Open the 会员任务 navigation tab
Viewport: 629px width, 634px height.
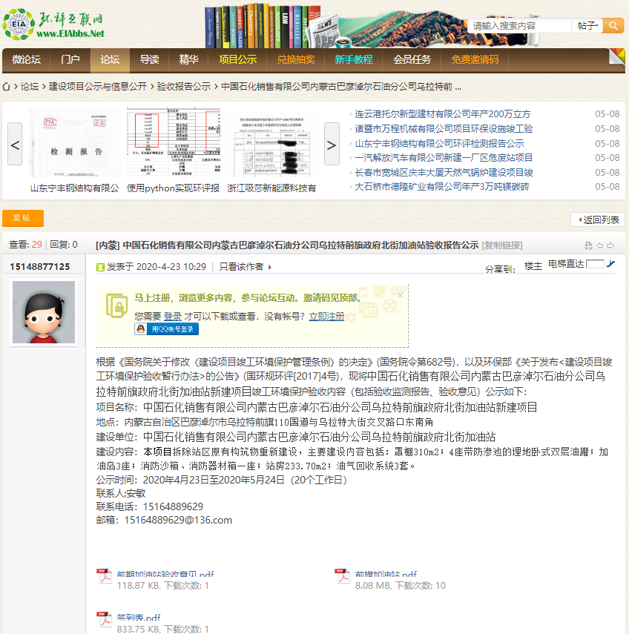[x=412, y=60]
